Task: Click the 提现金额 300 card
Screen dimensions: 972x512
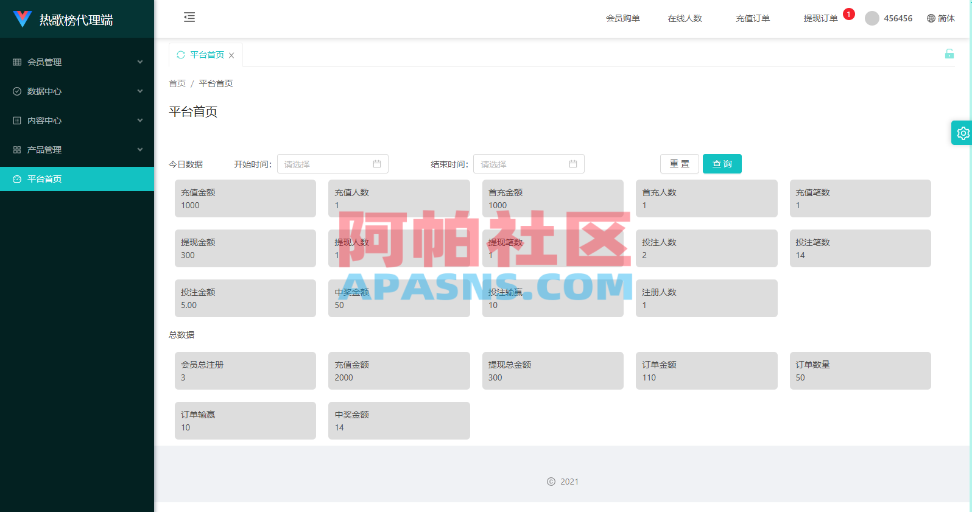Action: (245, 248)
